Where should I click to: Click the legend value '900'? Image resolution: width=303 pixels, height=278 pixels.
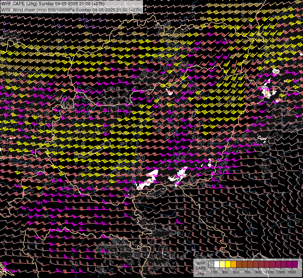click(x=258, y=272)
